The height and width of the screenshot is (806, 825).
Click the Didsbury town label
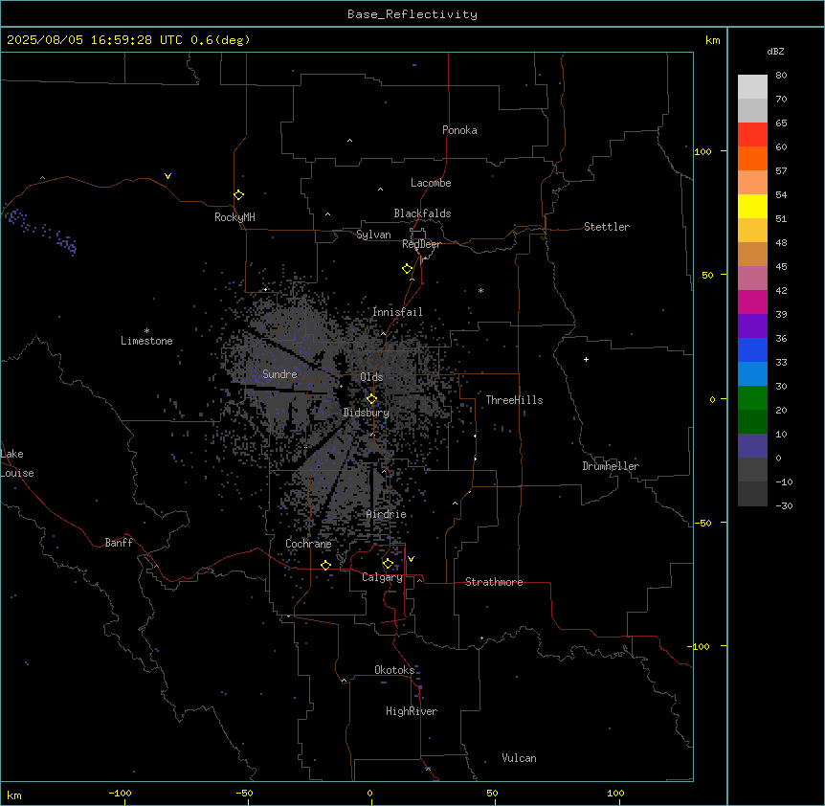pyautogui.click(x=366, y=413)
